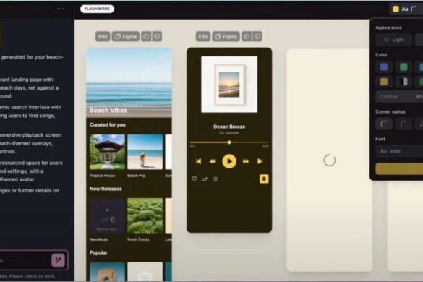Click Edit above the Ocean Breeze player
Screen dimensions: 423x282
click(203, 36)
